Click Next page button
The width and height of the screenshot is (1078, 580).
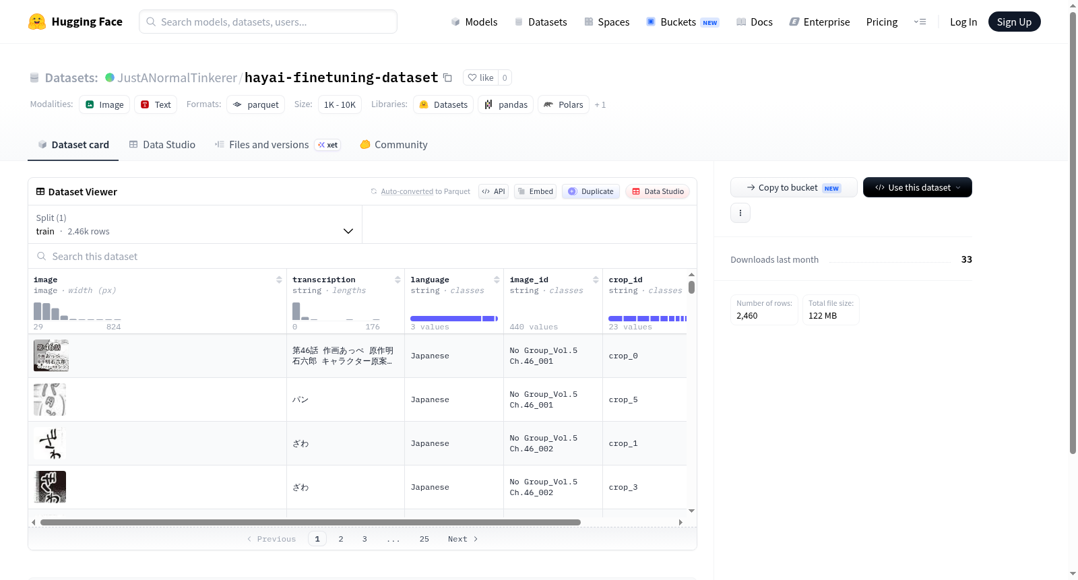pos(463,539)
